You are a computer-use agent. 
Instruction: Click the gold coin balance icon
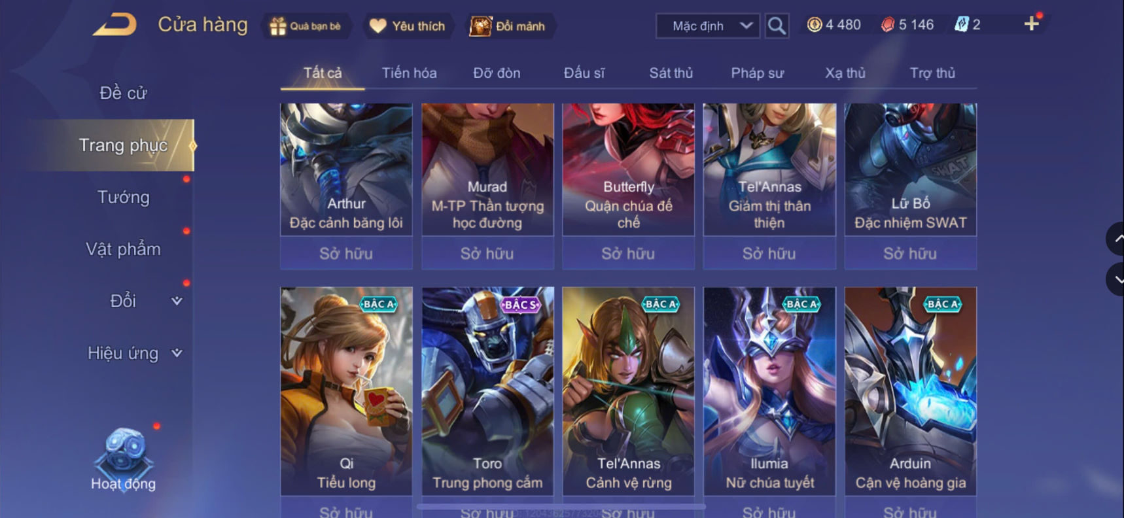pyautogui.click(x=815, y=25)
